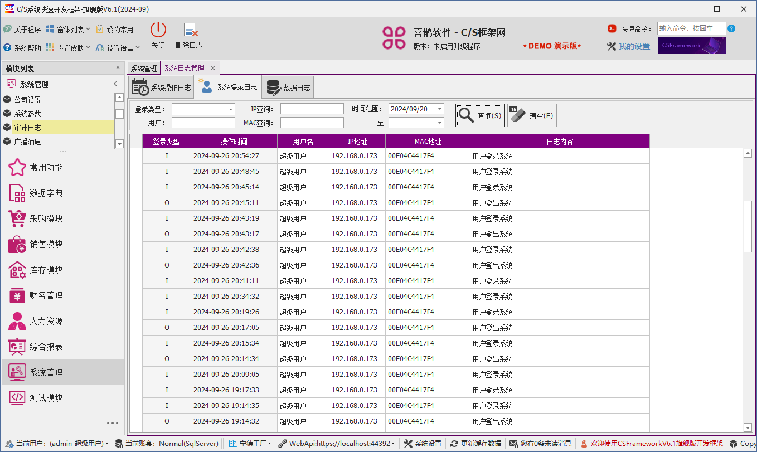The width and height of the screenshot is (757, 452).
Task: Select System Parameters (系统参数) item
Action: pos(58,114)
